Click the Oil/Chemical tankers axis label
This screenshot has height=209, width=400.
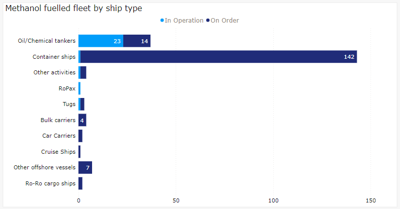[x=46, y=41]
